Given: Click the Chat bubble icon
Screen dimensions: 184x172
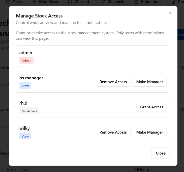Looking at the screenshot, I should point(70,2).
